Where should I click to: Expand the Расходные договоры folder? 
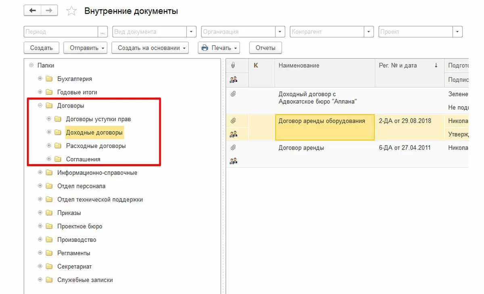pyautogui.click(x=49, y=146)
